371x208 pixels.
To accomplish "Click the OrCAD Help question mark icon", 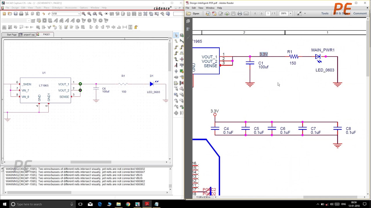I will tap(168, 14).
